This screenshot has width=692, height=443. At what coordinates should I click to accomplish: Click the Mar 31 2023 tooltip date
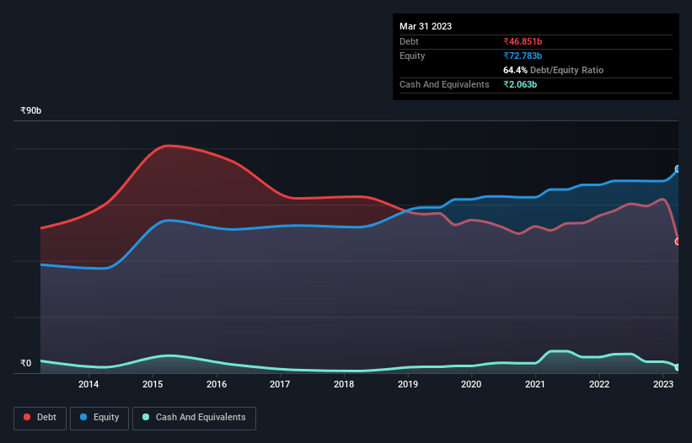click(x=426, y=26)
